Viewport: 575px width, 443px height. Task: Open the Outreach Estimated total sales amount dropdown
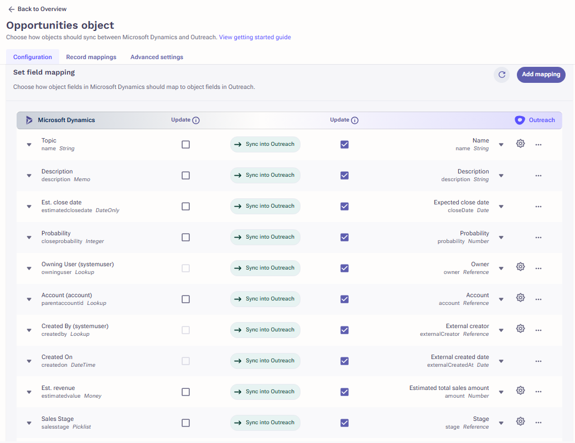[501, 392]
